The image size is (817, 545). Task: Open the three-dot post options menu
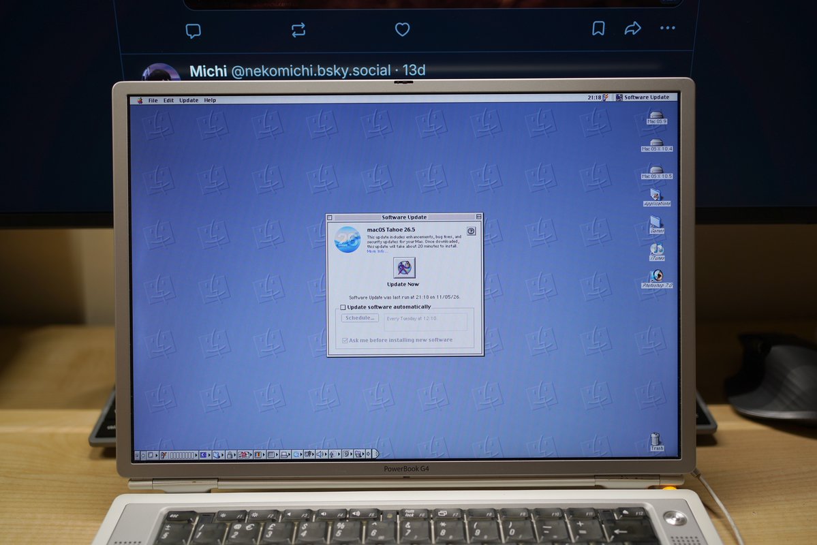coord(668,28)
